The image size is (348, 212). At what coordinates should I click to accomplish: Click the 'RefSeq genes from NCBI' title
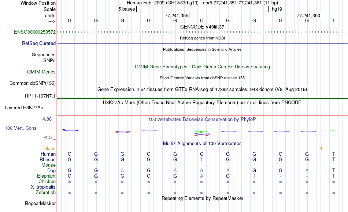point(202,38)
